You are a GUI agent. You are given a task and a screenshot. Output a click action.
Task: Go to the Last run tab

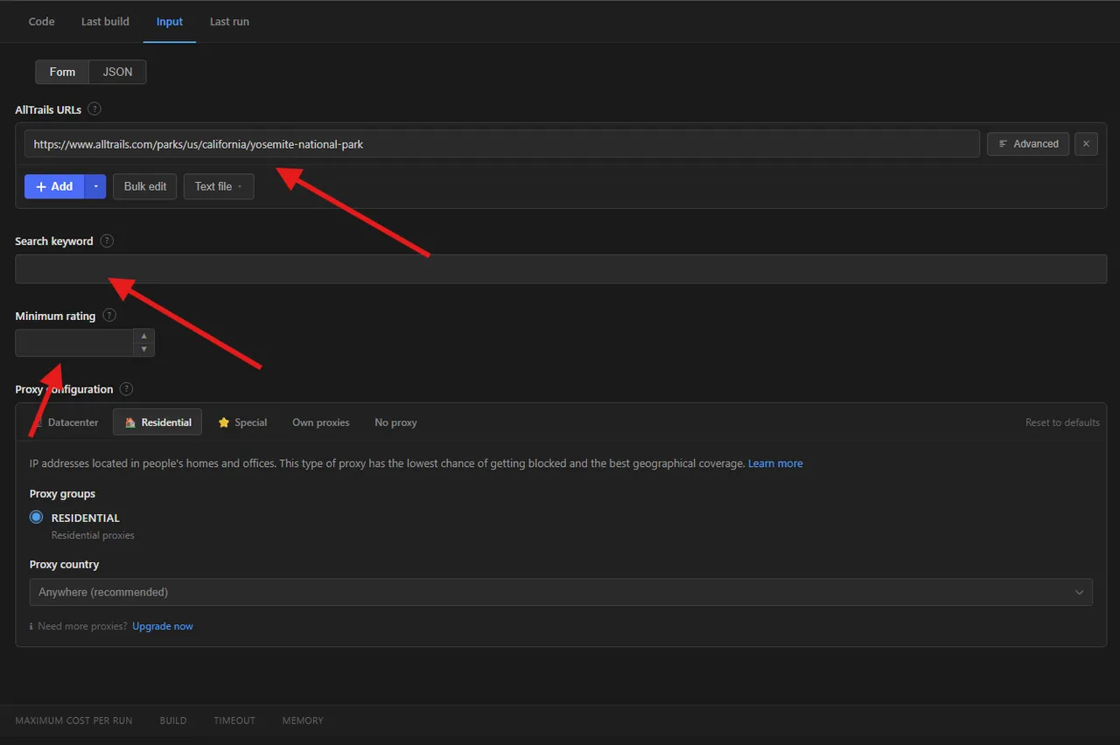(229, 22)
